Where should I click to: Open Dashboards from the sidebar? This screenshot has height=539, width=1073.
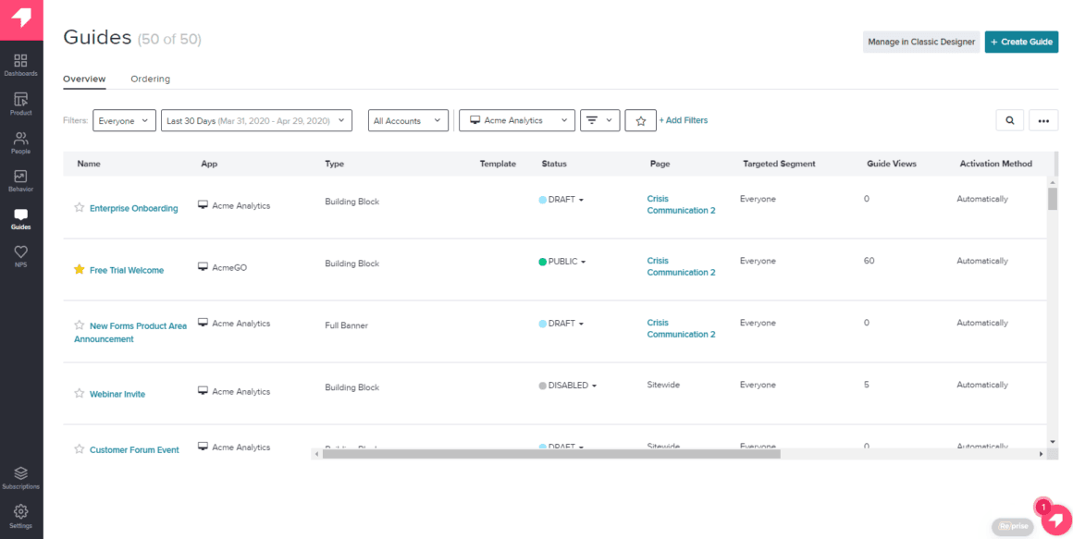pos(20,65)
